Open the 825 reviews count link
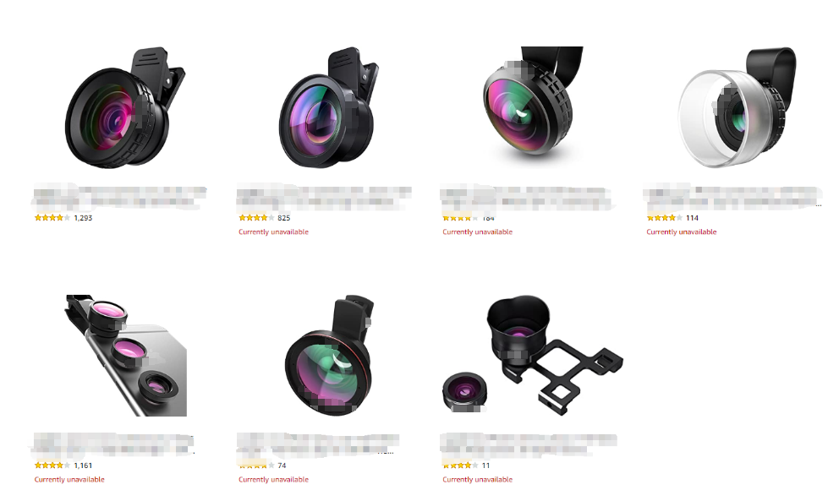This screenshot has height=501, width=828. tap(283, 218)
